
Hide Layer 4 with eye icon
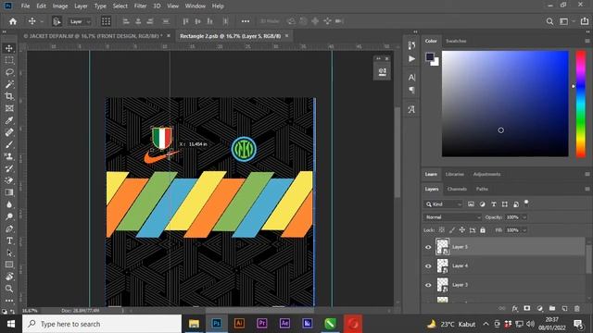(428, 266)
